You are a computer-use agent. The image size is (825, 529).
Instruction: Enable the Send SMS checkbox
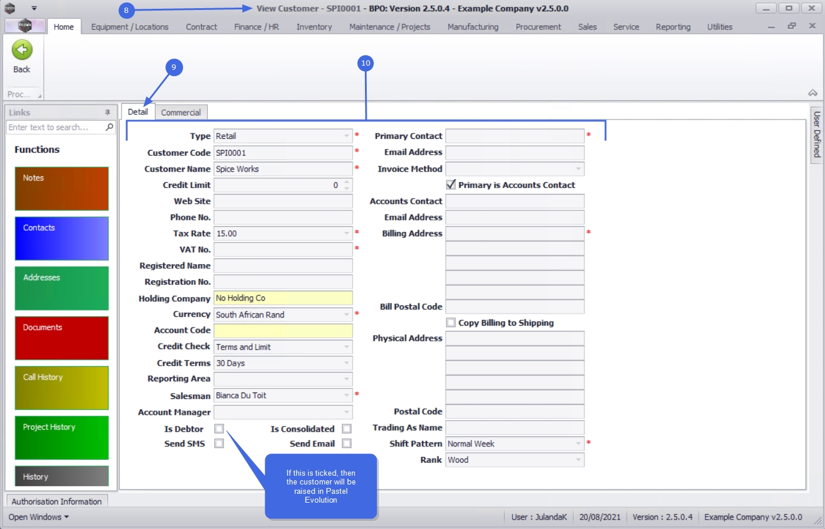click(219, 443)
